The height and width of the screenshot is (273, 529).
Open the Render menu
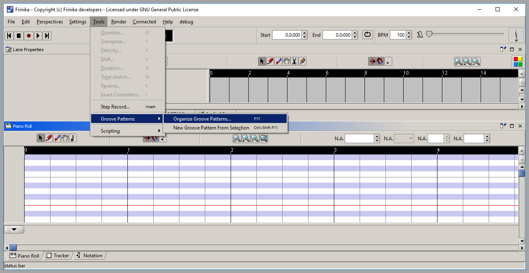[x=119, y=22]
